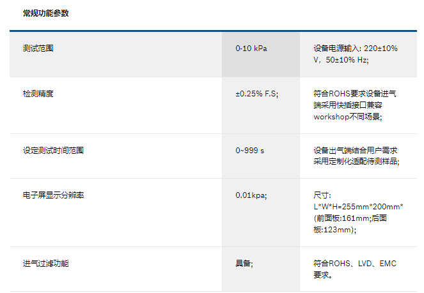Select the L*W*H=255mm*200mm dimension line
424x293 pixels.
coord(358,207)
